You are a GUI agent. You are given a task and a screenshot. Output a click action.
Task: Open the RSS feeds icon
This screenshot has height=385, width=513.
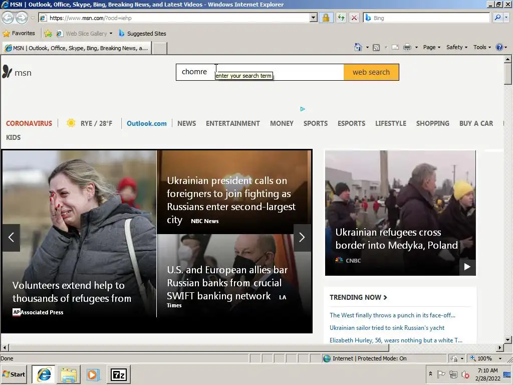pyautogui.click(x=376, y=48)
